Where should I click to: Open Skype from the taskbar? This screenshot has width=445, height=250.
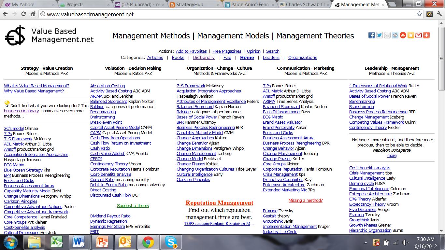point(171,242)
